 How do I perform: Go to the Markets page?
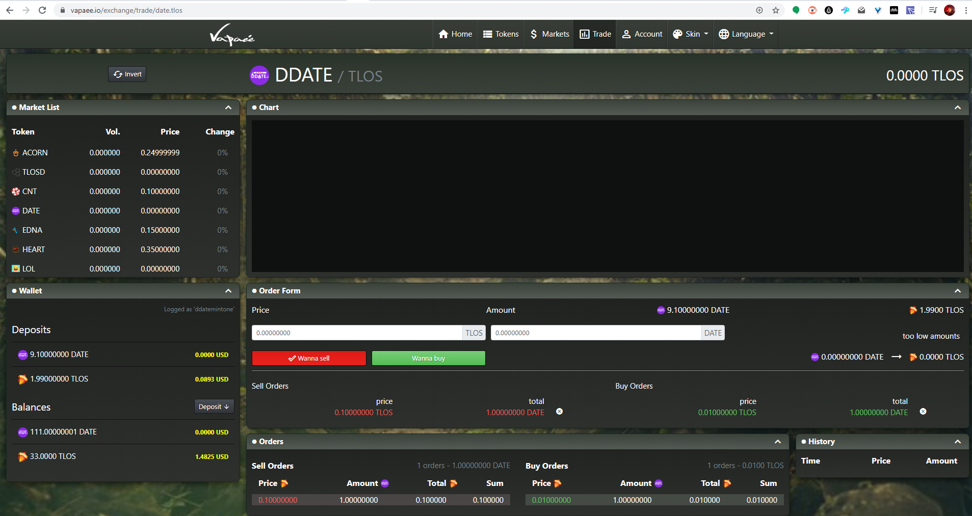click(549, 34)
